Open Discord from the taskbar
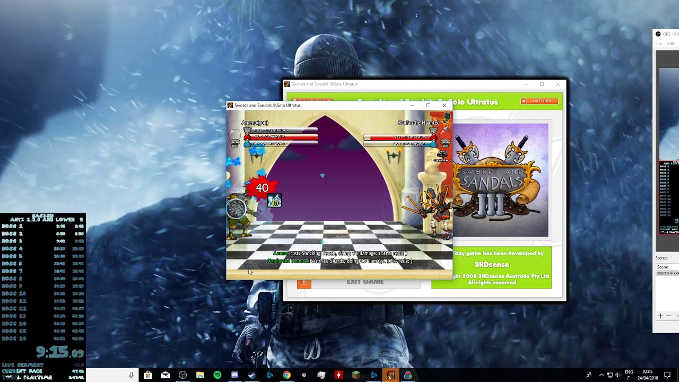The image size is (679, 382). [x=234, y=375]
